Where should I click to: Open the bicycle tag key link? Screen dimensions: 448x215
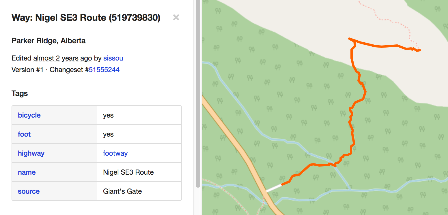(x=29, y=115)
